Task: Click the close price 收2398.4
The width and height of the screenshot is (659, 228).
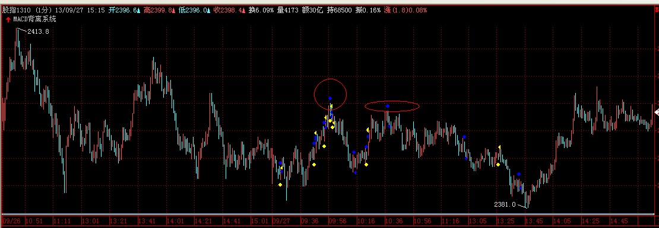Action: pos(227,11)
